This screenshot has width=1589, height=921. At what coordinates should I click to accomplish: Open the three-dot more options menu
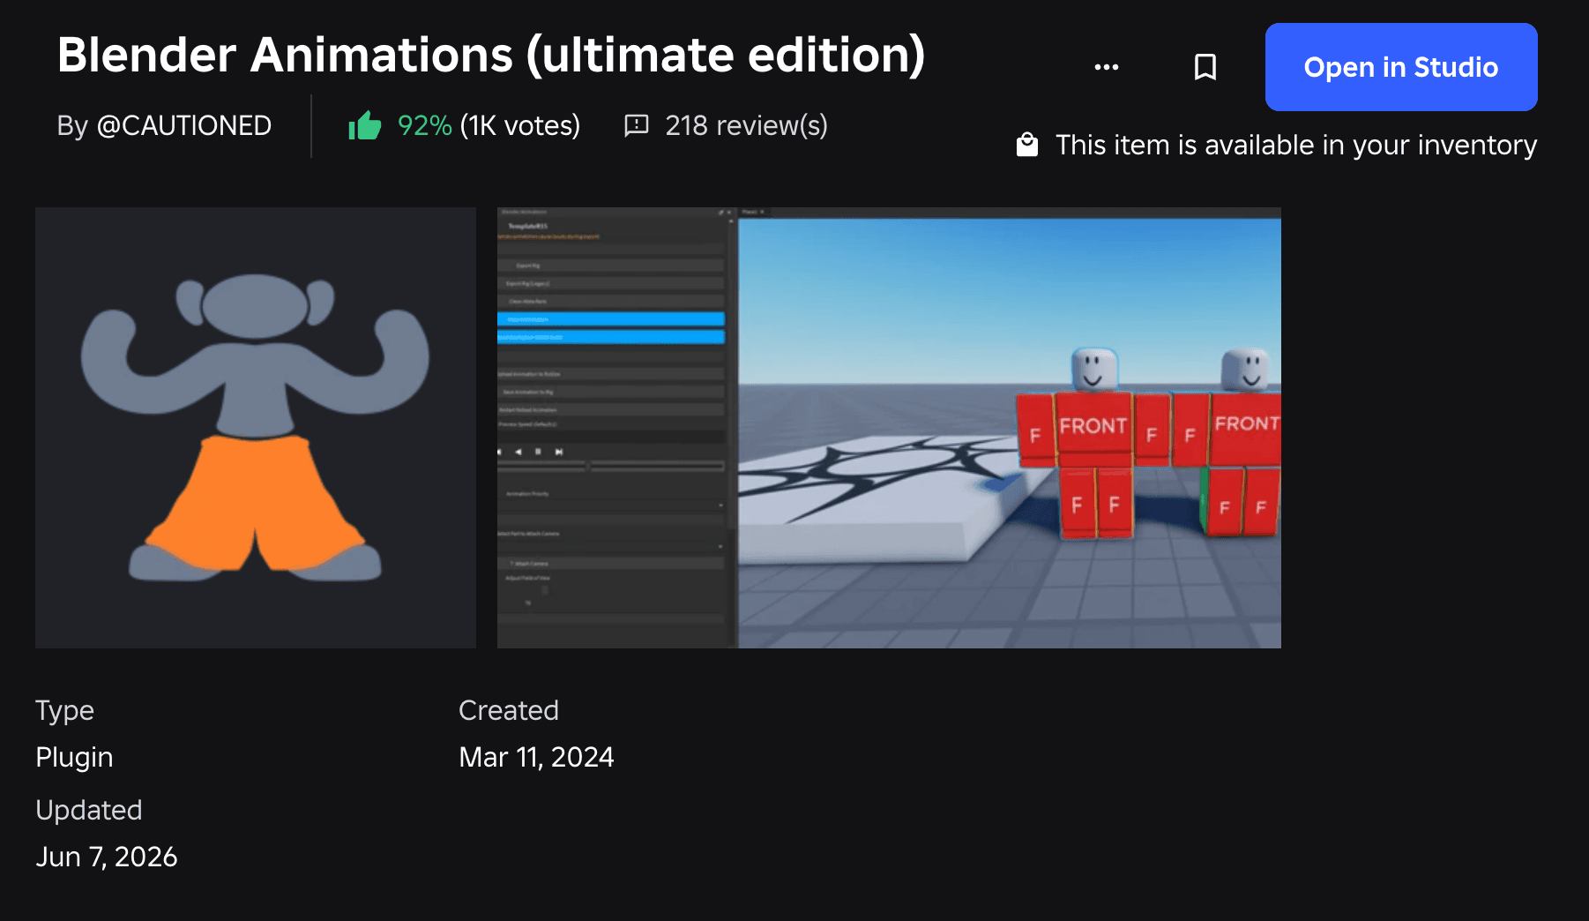tap(1106, 67)
